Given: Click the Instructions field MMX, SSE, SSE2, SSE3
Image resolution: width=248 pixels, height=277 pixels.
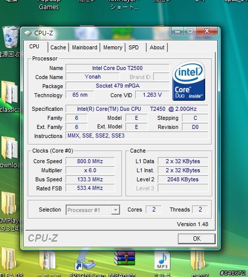Looking at the screenshot, I should point(137,135).
